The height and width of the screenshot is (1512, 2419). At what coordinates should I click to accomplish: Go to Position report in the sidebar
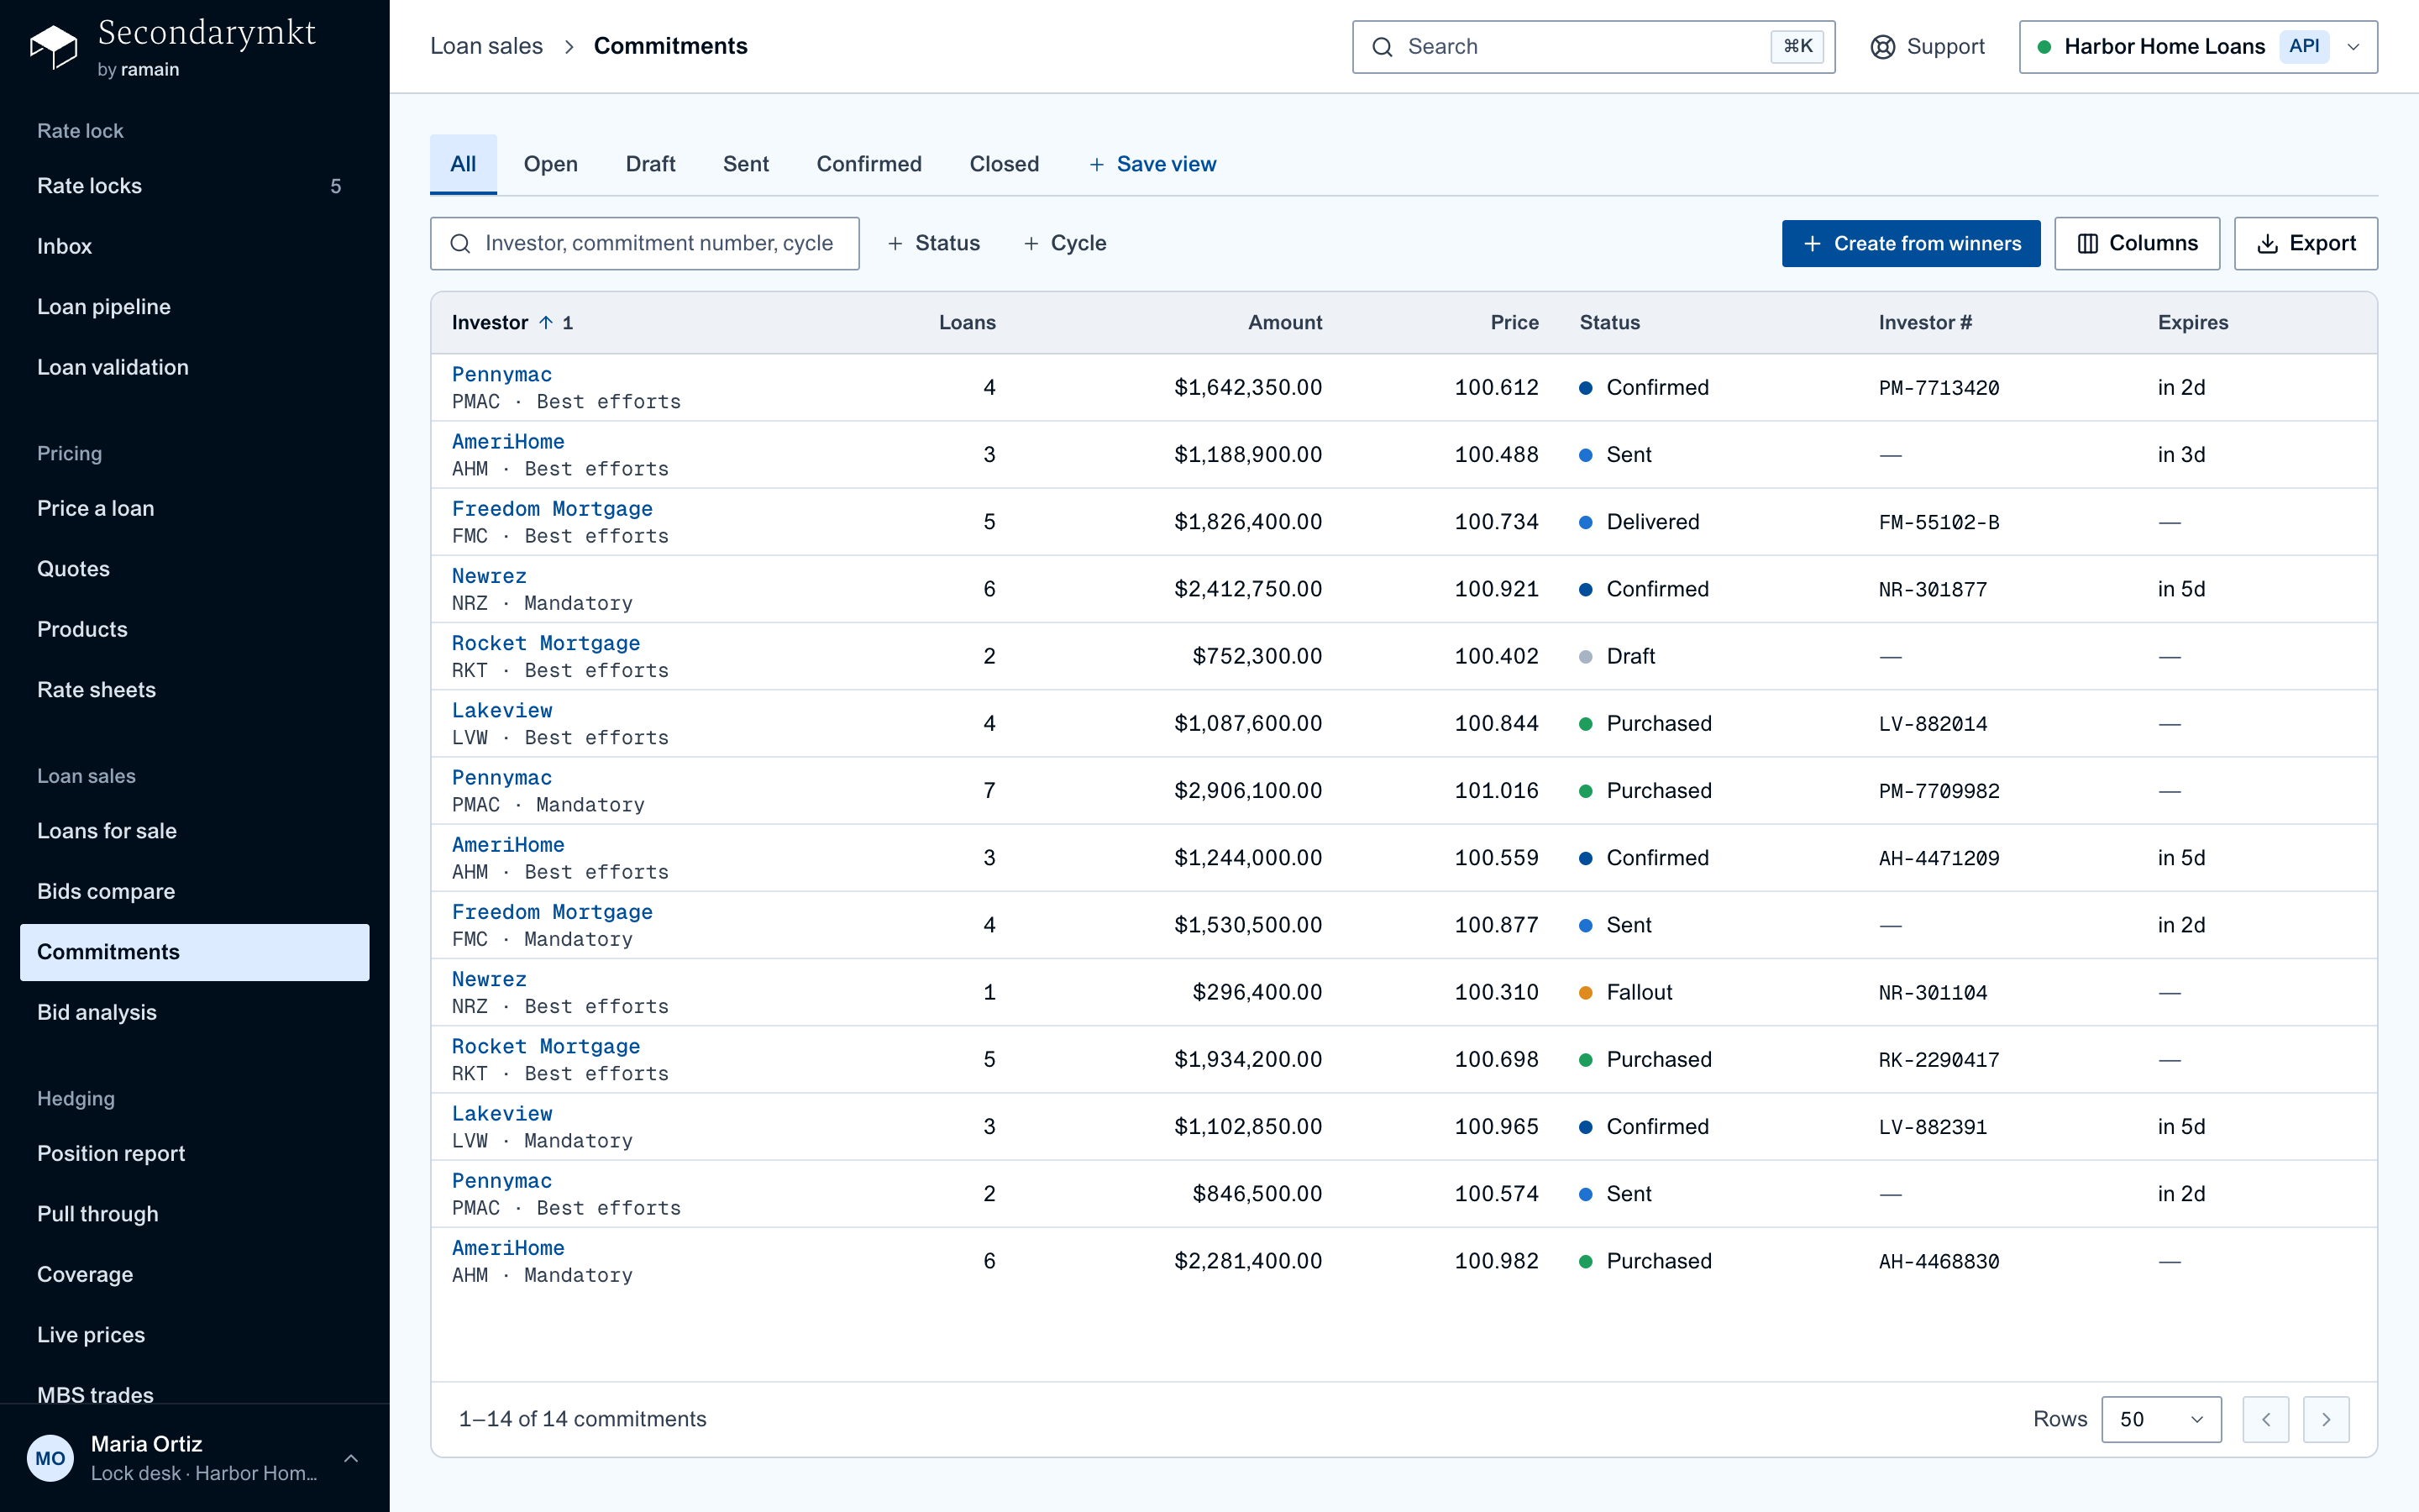195,1153
